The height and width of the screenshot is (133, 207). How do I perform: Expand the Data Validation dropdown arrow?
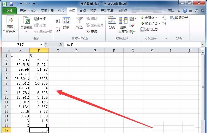pyautogui.click(x=136, y=18)
